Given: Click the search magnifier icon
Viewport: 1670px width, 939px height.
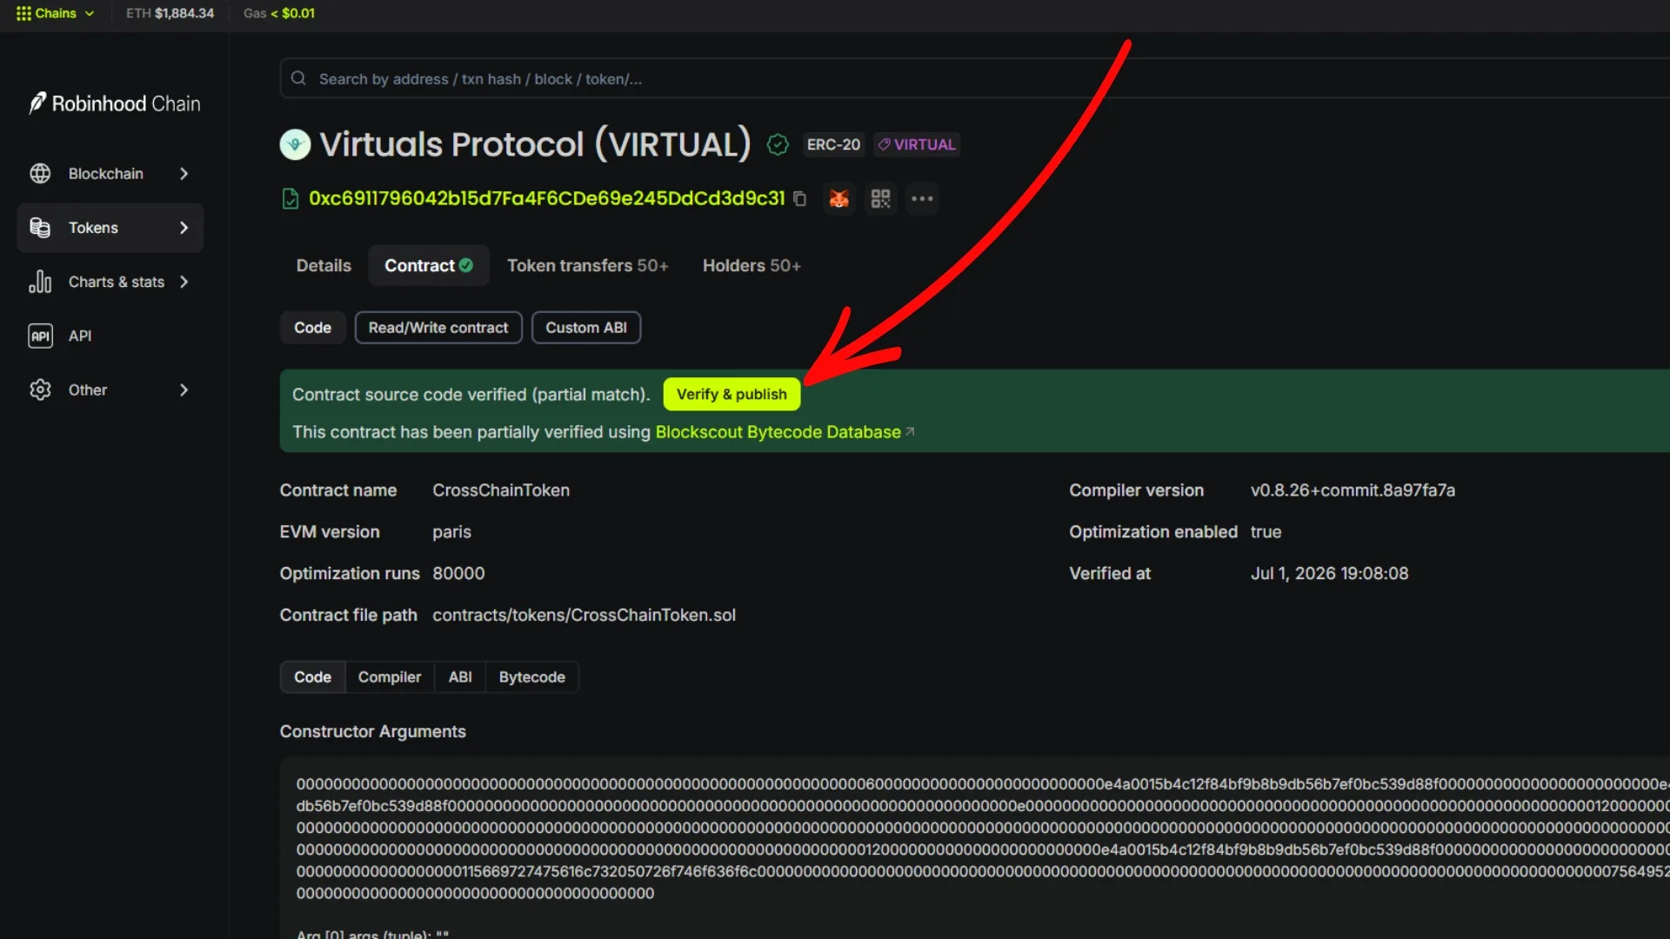Looking at the screenshot, I should pos(298,78).
